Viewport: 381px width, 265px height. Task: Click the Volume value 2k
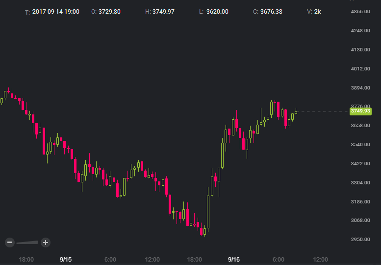tap(317, 11)
